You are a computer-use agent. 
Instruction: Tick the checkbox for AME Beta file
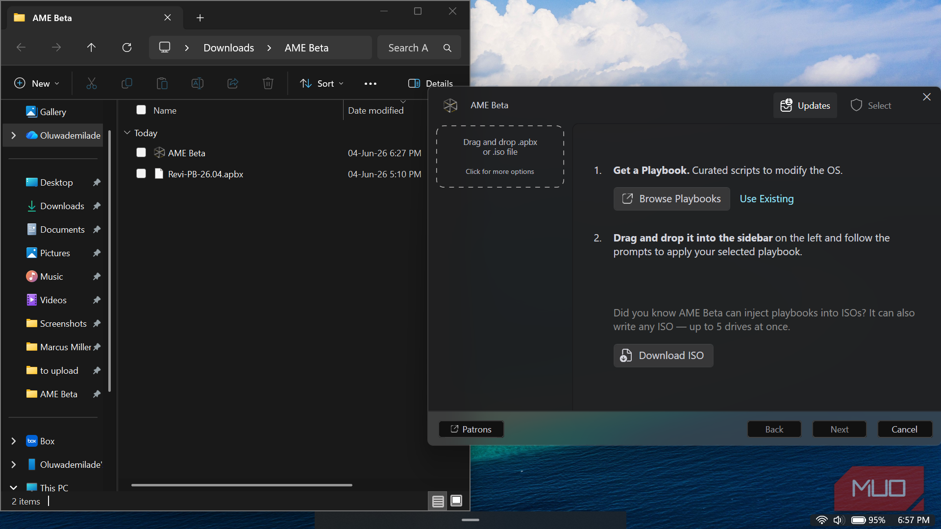[x=141, y=153]
